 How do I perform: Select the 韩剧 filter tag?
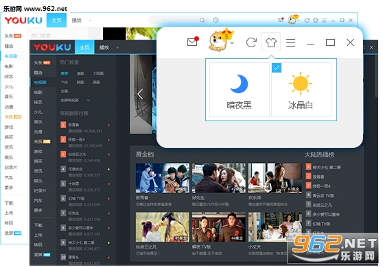(80, 82)
